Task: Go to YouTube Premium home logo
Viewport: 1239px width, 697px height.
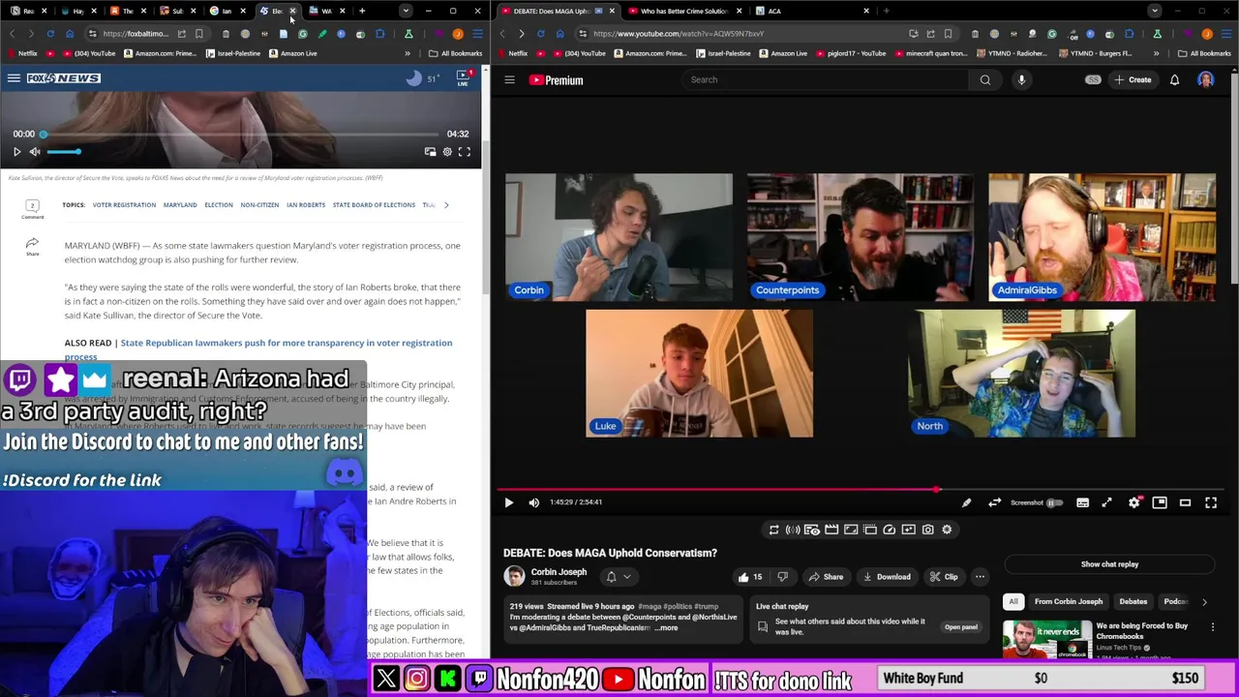Action: tap(556, 80)
